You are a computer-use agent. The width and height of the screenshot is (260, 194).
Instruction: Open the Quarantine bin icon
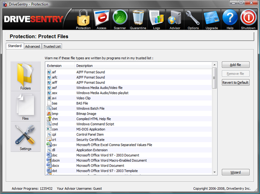click(x=138, y=19)
